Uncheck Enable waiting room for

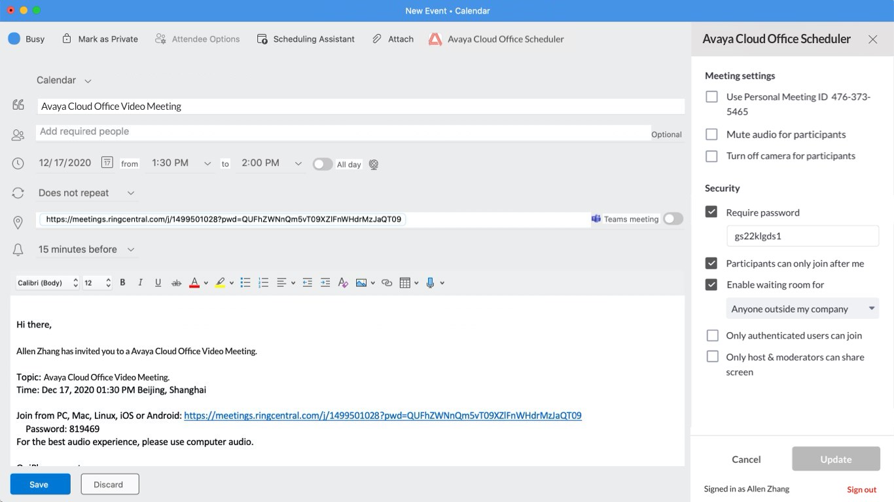pyautogui.click(x=711, y=284)
